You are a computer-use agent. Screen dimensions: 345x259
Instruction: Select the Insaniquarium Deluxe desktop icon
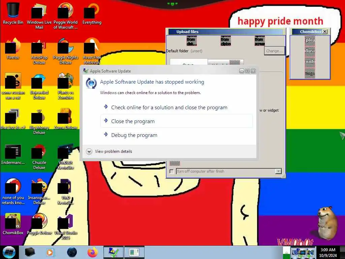(39, 191)
